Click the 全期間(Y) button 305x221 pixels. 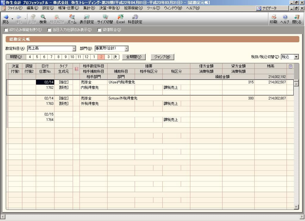(x=134, y=57)
